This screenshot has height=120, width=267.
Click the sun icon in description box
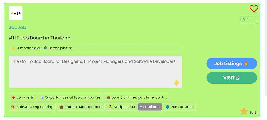[176, 83]
